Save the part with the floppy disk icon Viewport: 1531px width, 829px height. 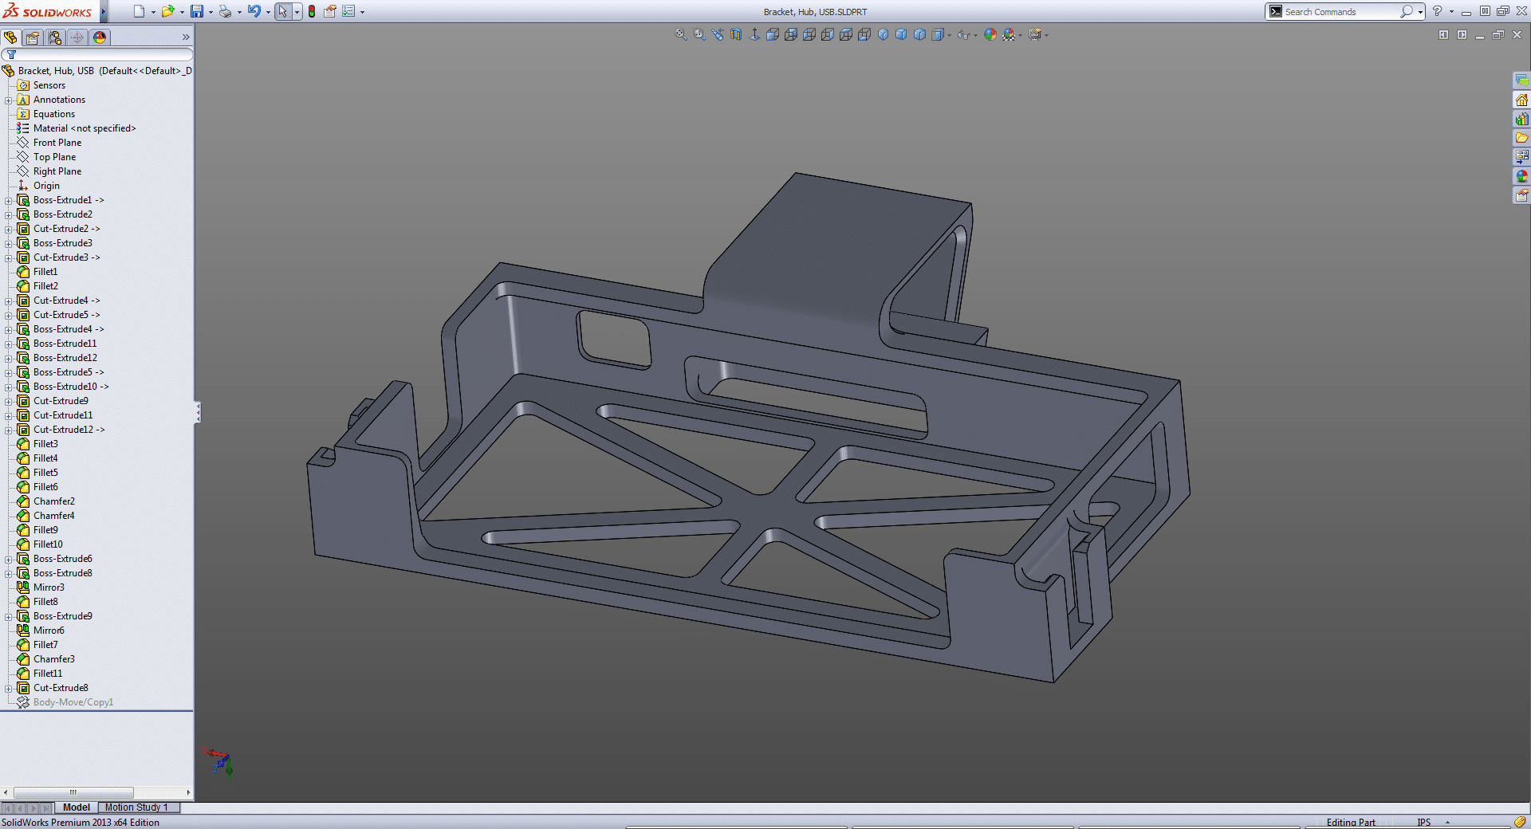196,11
